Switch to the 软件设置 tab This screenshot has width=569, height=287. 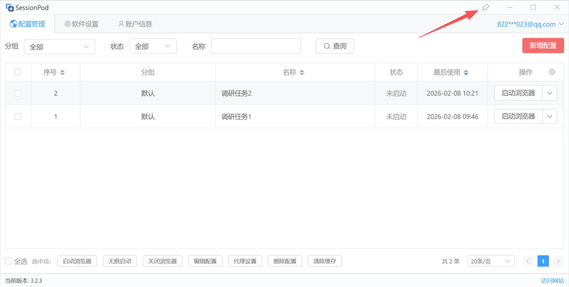pos(82,24)
